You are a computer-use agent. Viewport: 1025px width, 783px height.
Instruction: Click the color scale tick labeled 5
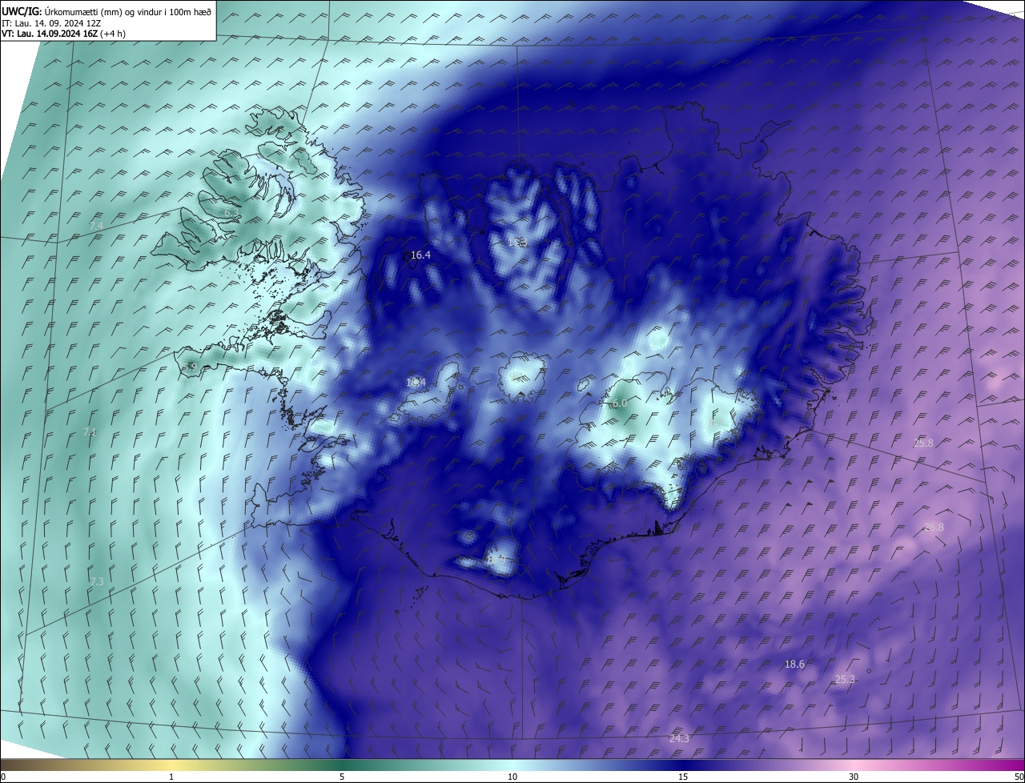pos(342,777)
